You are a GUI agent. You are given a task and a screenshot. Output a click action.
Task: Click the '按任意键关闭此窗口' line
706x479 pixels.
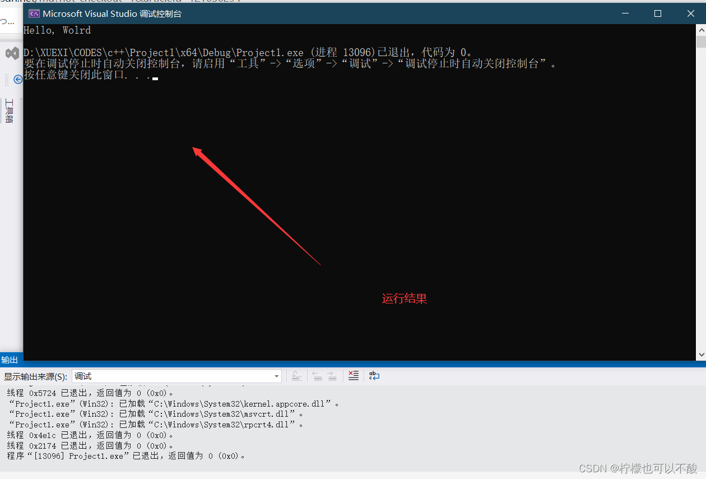(91, 75)
